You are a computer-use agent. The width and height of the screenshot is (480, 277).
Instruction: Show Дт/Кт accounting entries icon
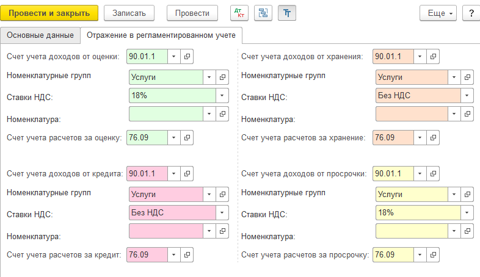point(239,13)
